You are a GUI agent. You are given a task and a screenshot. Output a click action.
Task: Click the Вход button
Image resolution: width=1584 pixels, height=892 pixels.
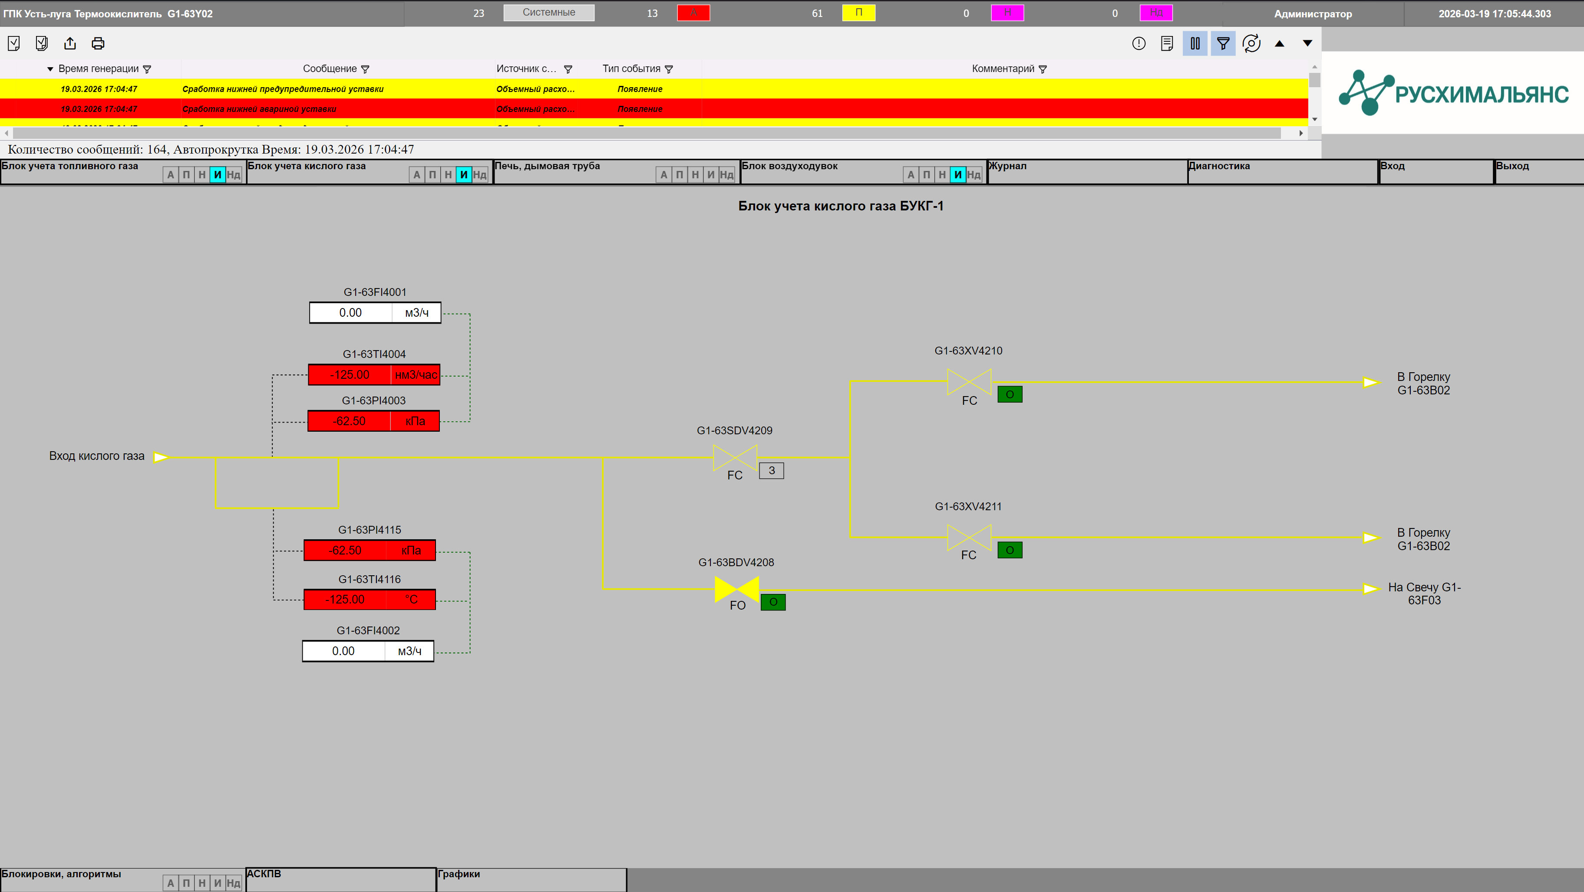tap(1437, 172)
